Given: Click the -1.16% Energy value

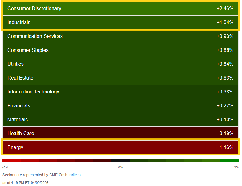Looking at the screenshot, I should click(x=226, y=147).
